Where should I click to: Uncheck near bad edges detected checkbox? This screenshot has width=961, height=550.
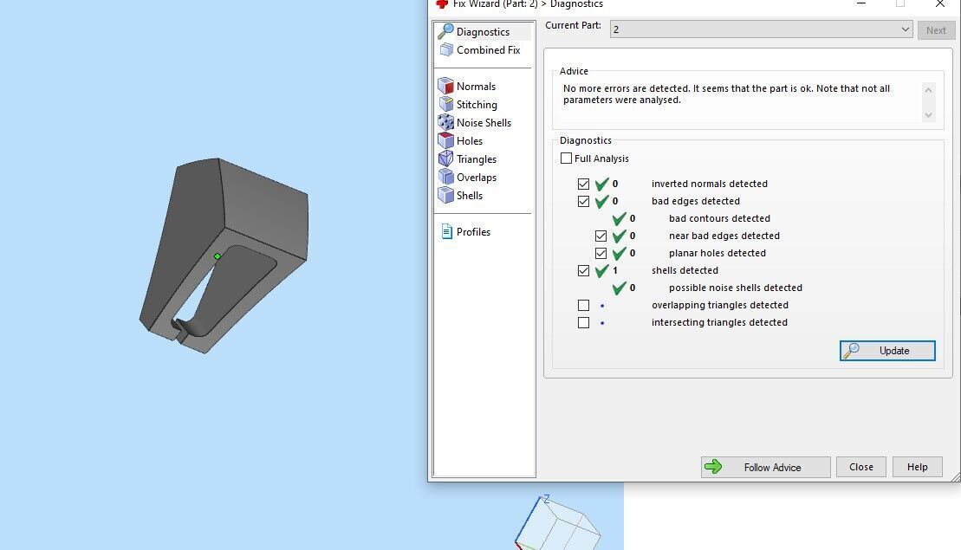pyautogui.click(x=601, y=236)
